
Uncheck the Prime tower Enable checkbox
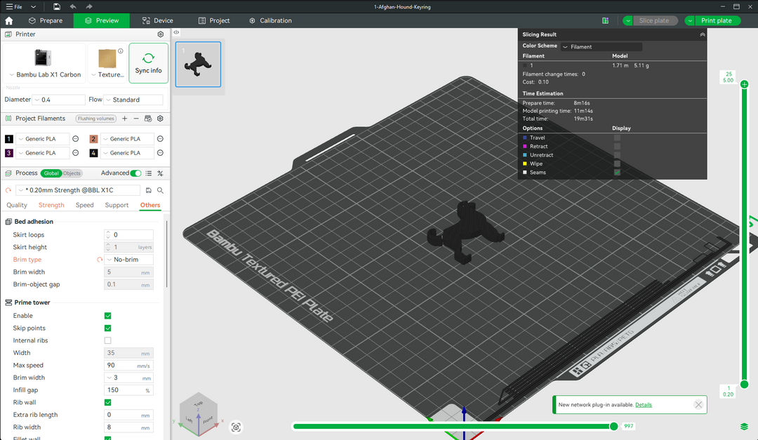107,315
